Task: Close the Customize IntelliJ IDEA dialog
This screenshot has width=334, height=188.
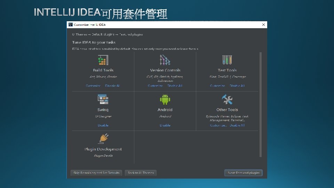Action: (263, 25)
